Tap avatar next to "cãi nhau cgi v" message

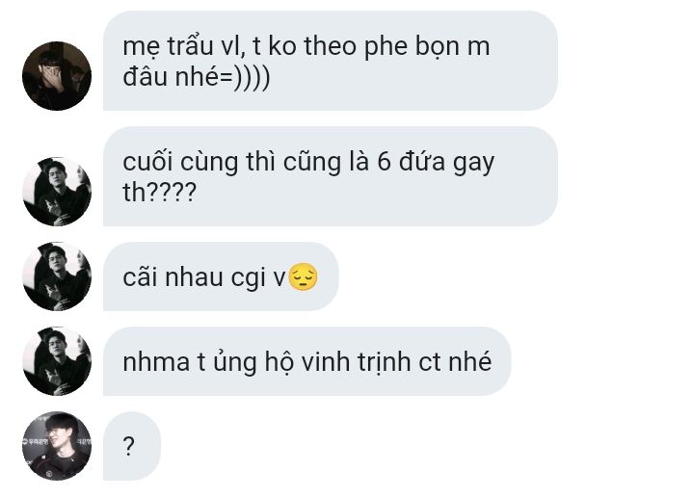tap(57, 276)
